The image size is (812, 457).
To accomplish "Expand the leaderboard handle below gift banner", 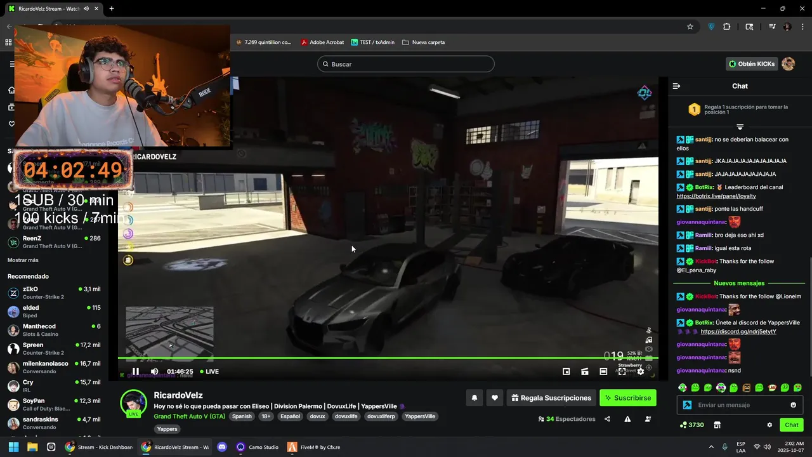I will tap(740, 127).
